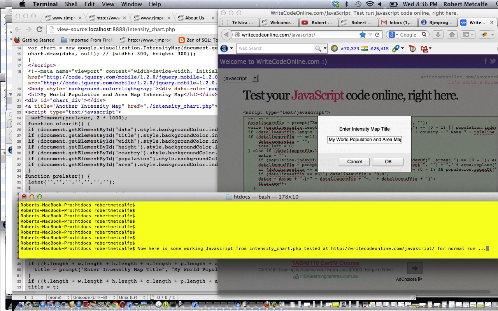This screenshot has height=311, width=498.
Task: Expand the Web Search engine dropdown arrow
Action: pos(324,49)
